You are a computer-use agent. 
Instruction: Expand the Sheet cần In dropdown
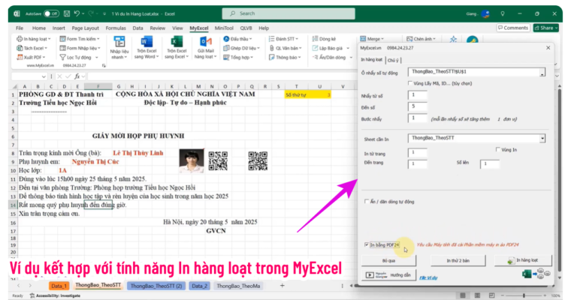(x=542, y=138)
